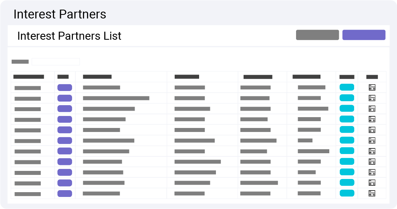397x209 pixels.
Task: Click the cyan status badge in the first row
Action: [x=347, y=87]
